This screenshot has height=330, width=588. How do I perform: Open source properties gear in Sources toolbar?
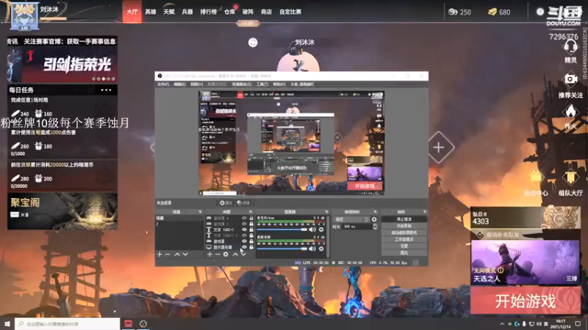click(226, 254)
